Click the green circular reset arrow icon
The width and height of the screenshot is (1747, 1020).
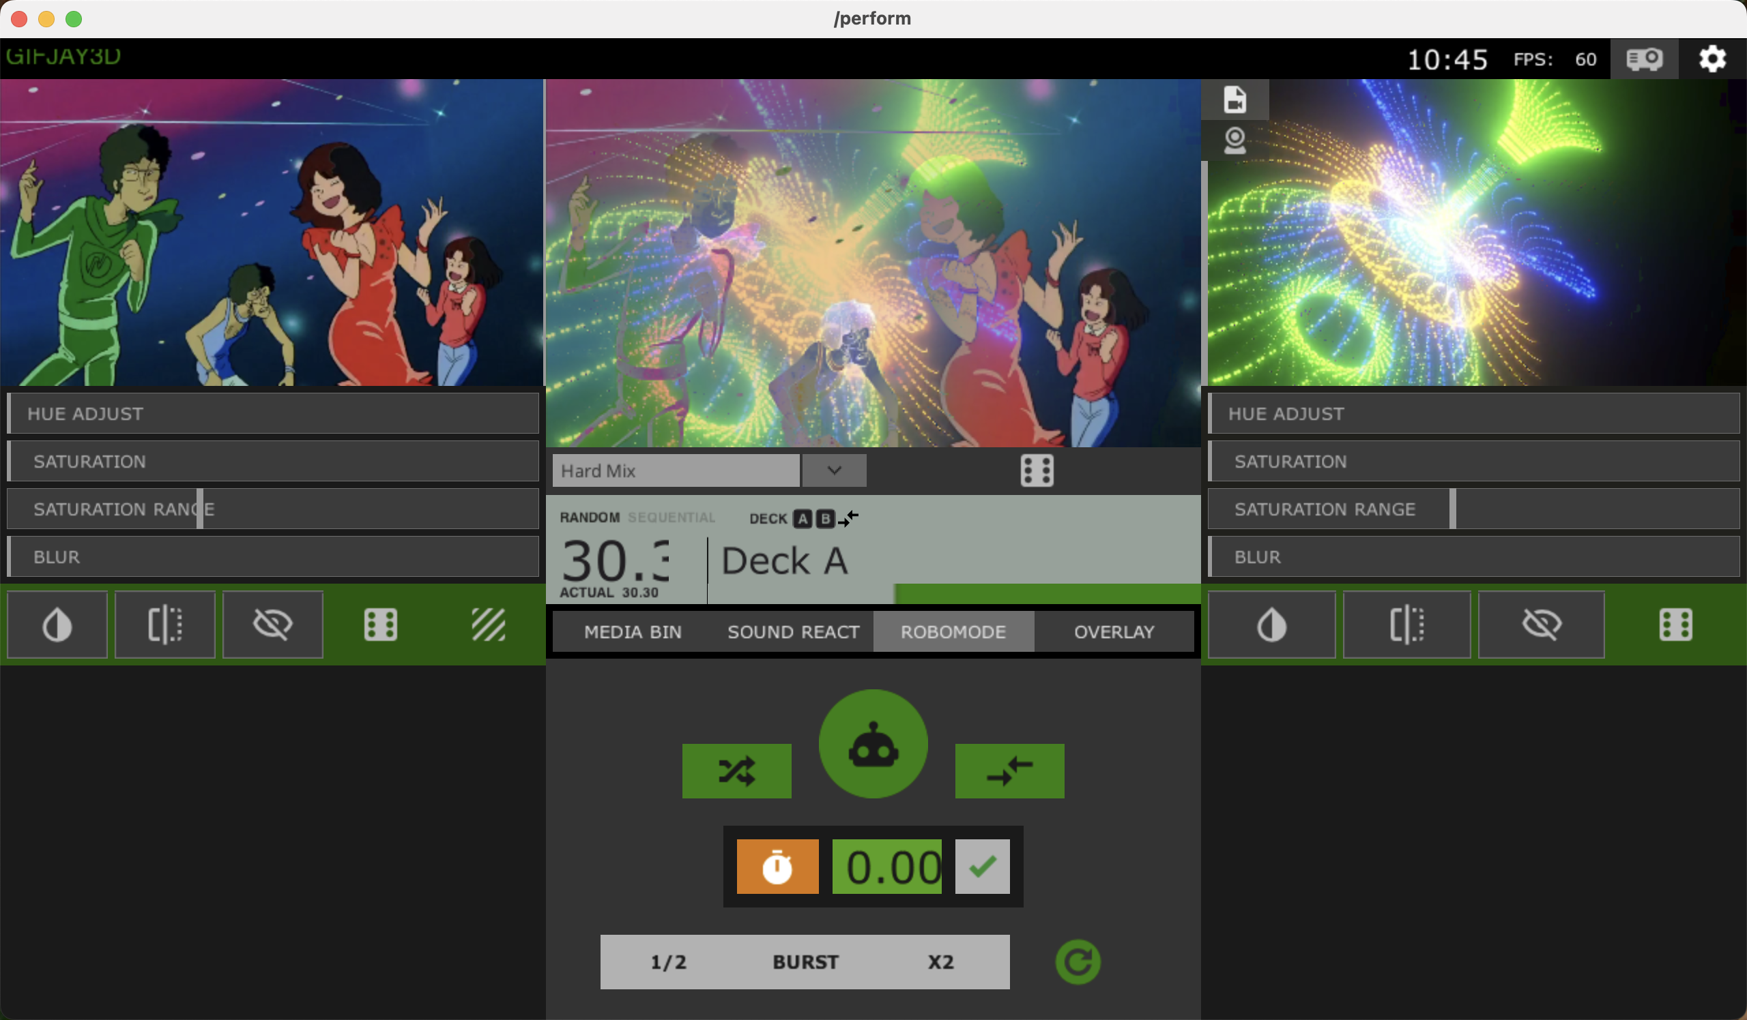pyautogui.click(x=1078, y=961)
